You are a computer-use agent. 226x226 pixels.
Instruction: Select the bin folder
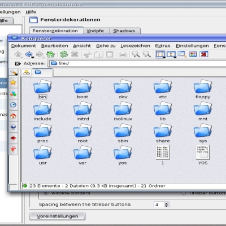(42, 89)
